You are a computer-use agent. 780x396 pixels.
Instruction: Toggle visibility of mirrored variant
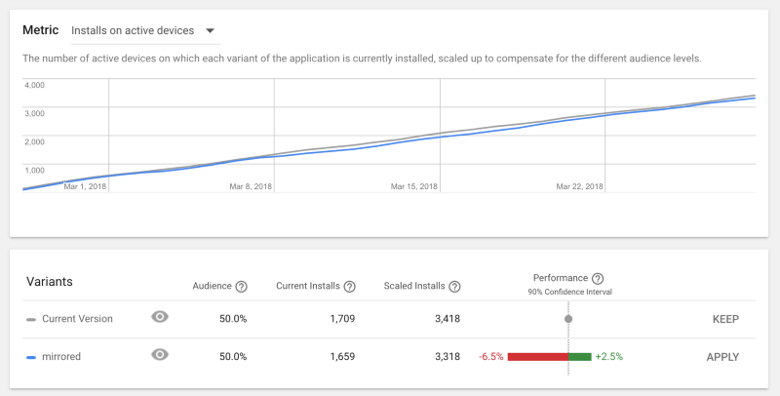(x=161, y=356)
